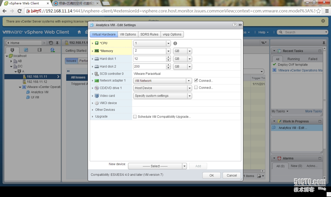The height and width of the screenshot is (197, 331).
Task: Expand the Hard disk 2 row
Action: click(93, 67)
